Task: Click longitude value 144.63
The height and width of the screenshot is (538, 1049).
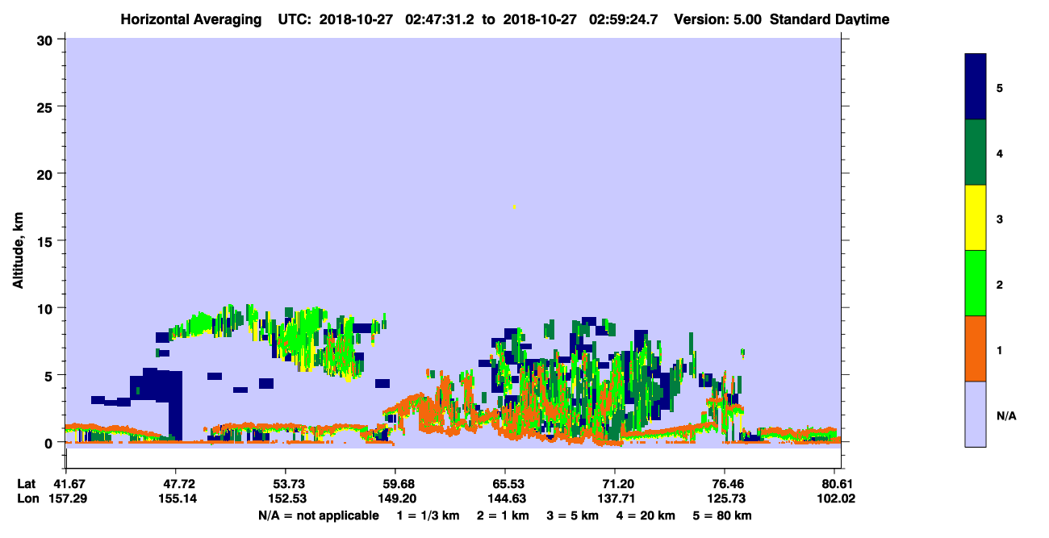Action: (x=505, y=498)
